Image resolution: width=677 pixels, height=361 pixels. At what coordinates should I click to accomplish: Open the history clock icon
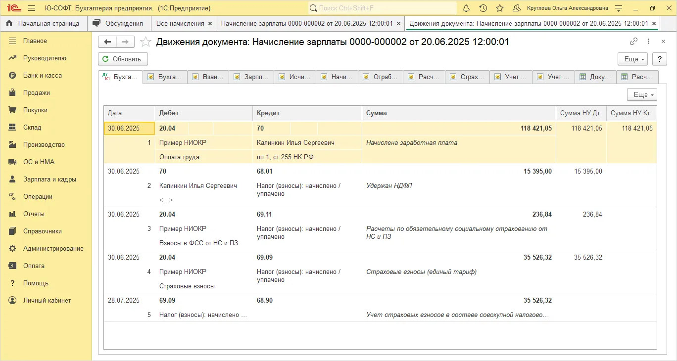click(x=483, y=8)
